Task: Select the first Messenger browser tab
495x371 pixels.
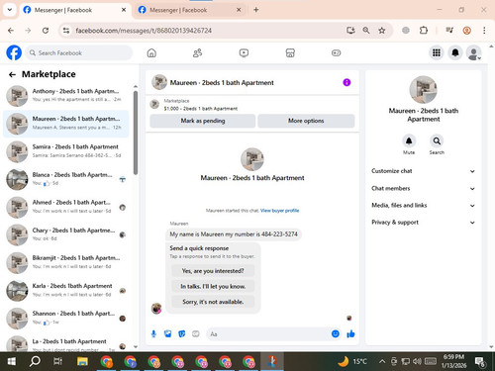Action: [x=74, y=10]
